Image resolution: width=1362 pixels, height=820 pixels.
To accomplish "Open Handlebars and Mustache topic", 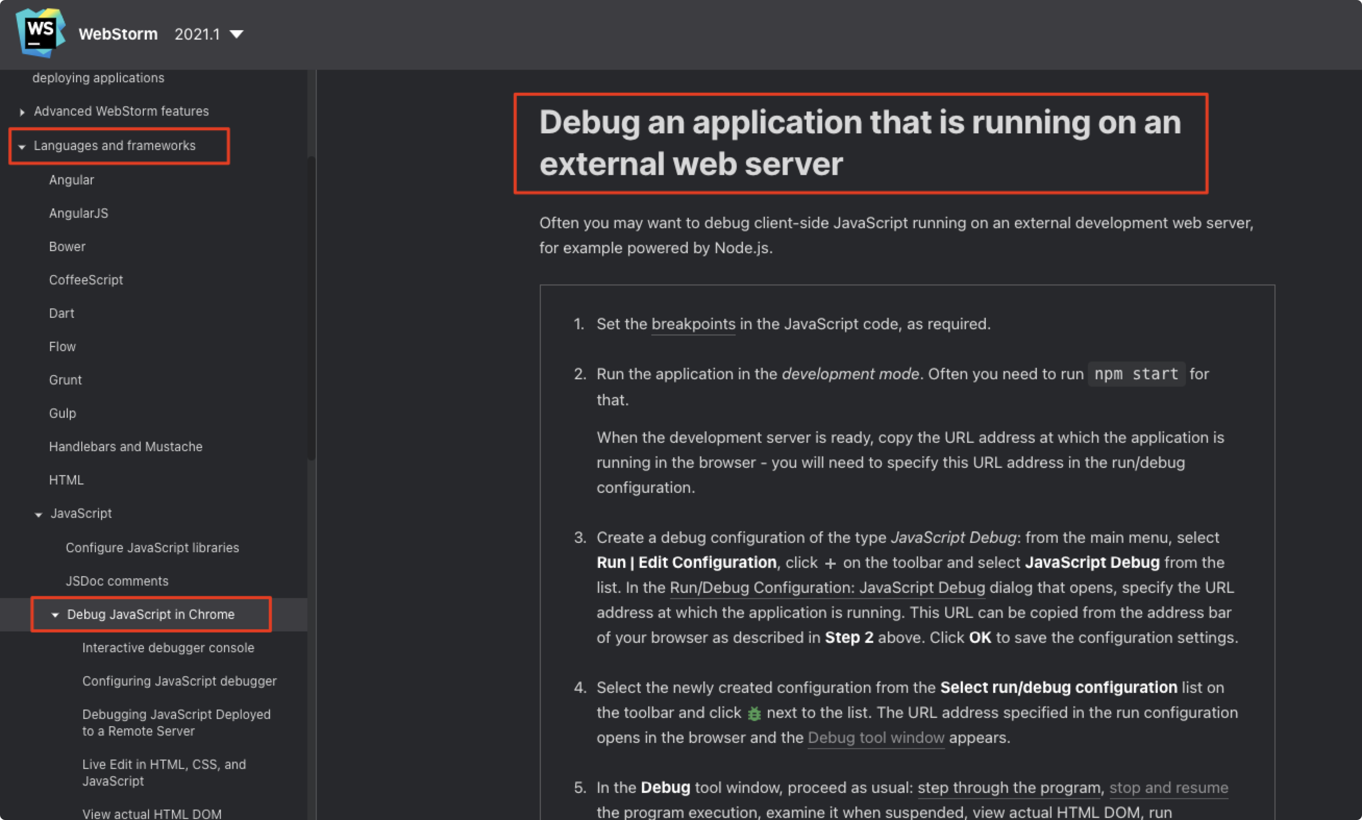I will coord(126,446).
